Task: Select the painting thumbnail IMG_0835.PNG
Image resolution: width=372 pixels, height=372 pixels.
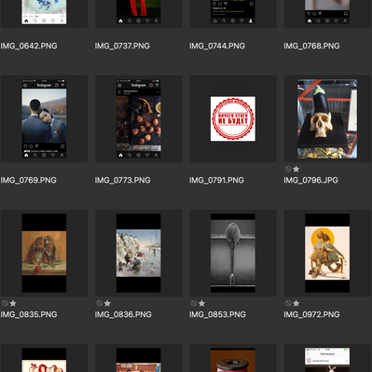Action: tap(44, 253)
